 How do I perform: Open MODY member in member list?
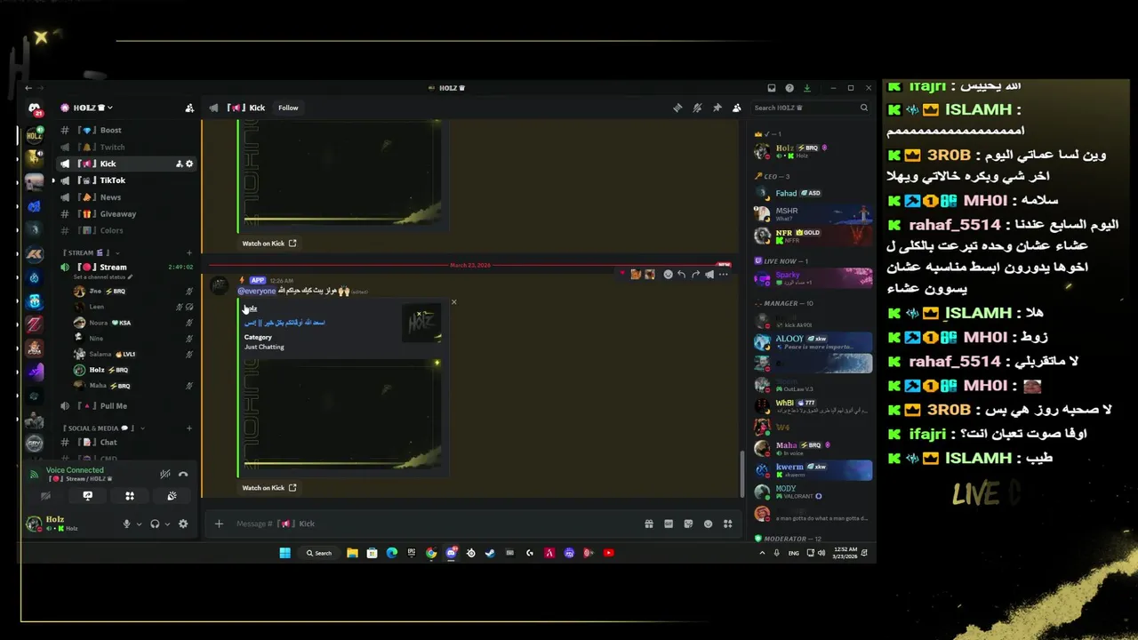tap(813, 492)
